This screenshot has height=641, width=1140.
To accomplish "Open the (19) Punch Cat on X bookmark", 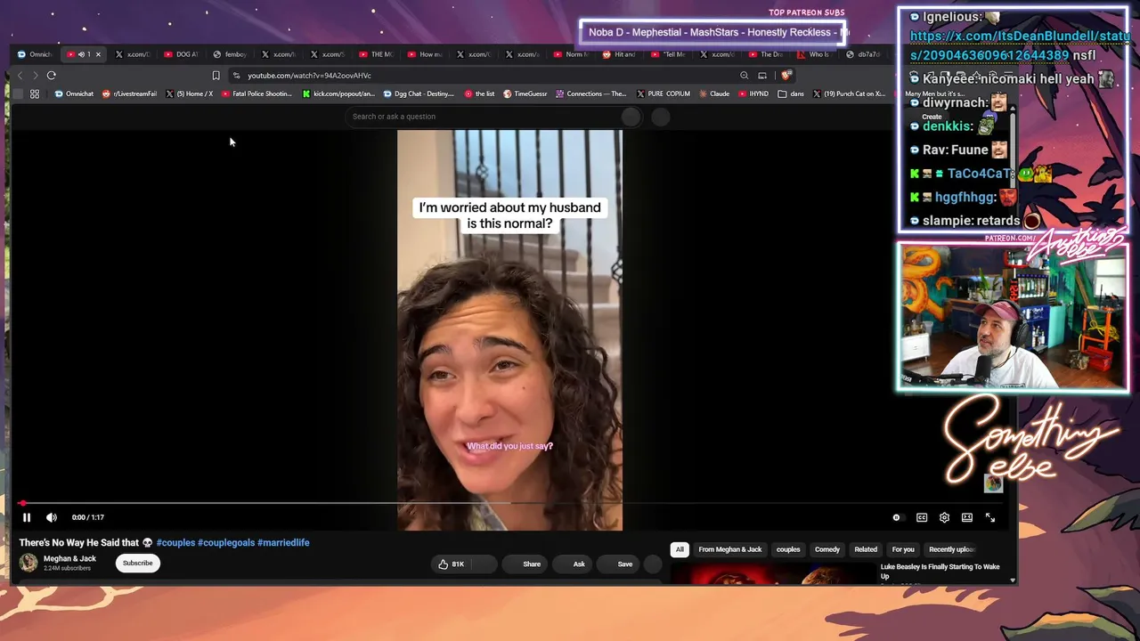I will click(849, 93).
